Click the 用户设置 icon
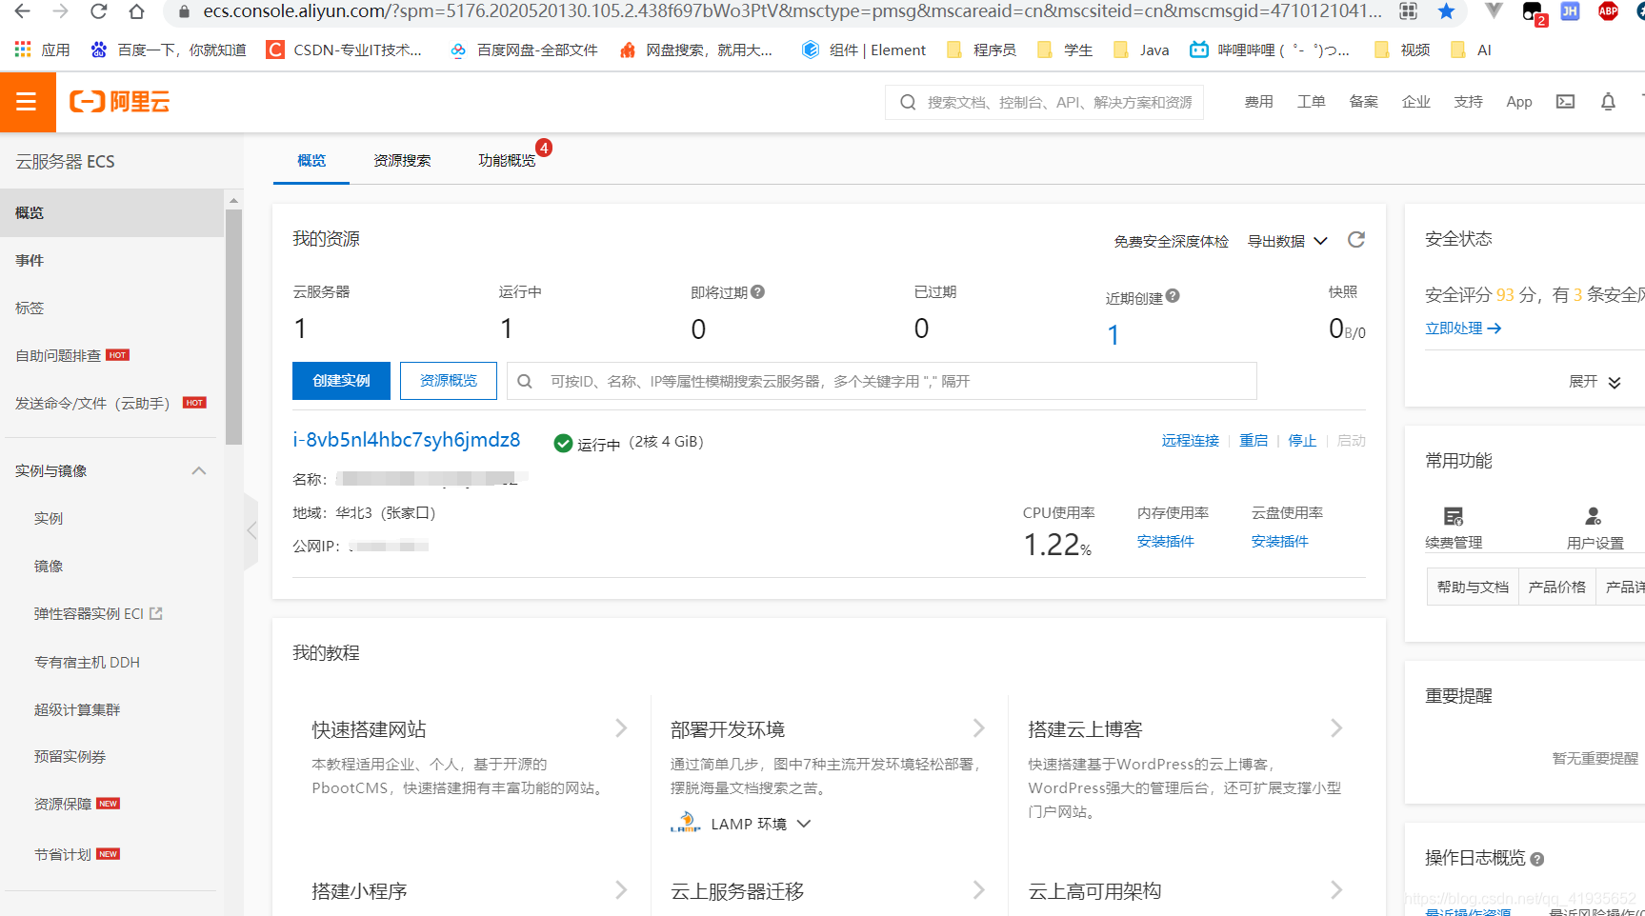 coord(1594,516)
